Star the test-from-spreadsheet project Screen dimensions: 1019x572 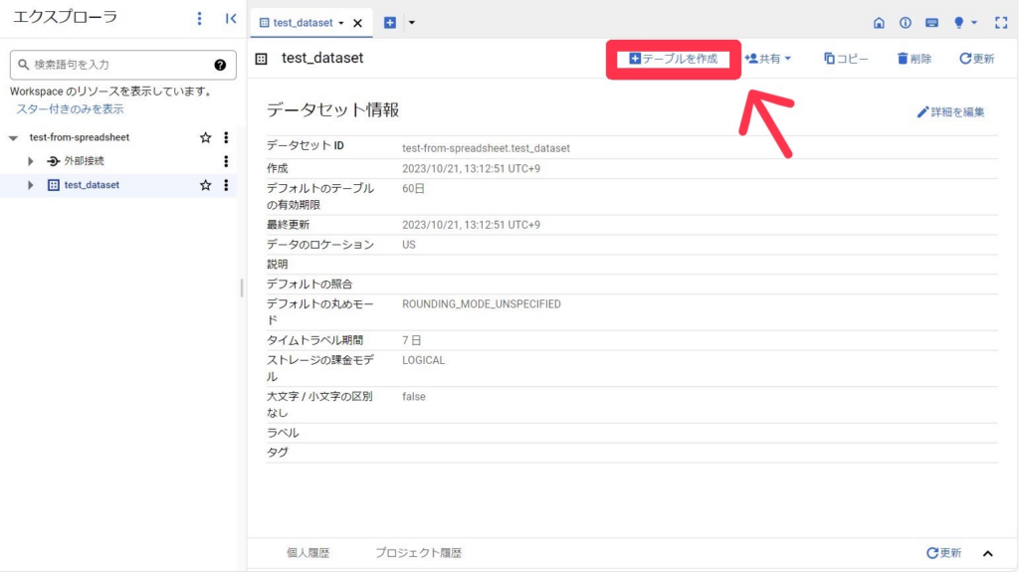(x=206, y=137)
